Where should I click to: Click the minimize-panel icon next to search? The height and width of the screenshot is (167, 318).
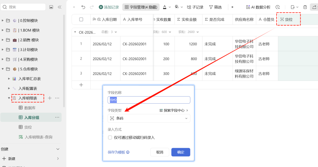51,7
